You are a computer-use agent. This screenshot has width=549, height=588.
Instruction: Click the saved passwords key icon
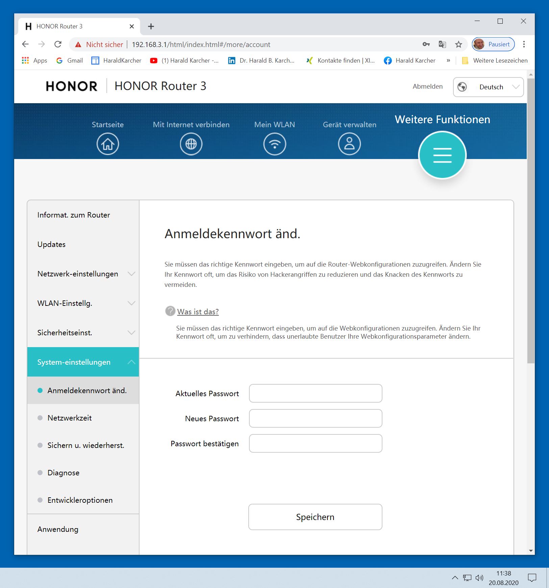tap(426, 44)
